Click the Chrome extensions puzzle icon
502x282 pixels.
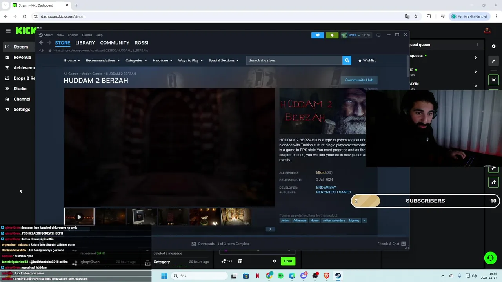pos(429,16)
